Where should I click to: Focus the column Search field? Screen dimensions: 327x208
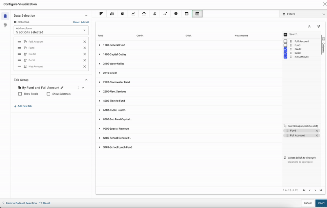pyautogui.click(x=304, y=34)
